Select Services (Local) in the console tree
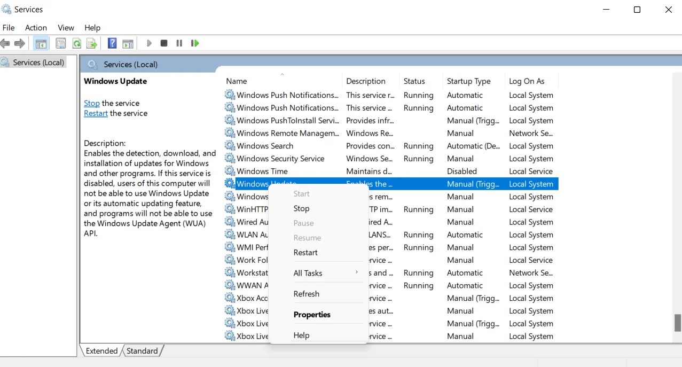This screenshot has width=682, height=367. pos(38,63)
